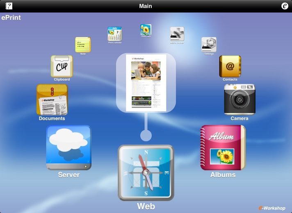
Task: Open the Server cloud icon
Action: 69,147
